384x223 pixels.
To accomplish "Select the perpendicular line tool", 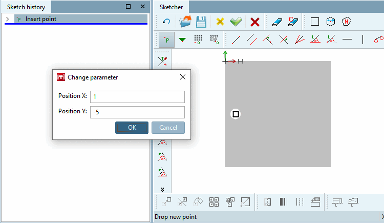I will (x=268, y=39).
